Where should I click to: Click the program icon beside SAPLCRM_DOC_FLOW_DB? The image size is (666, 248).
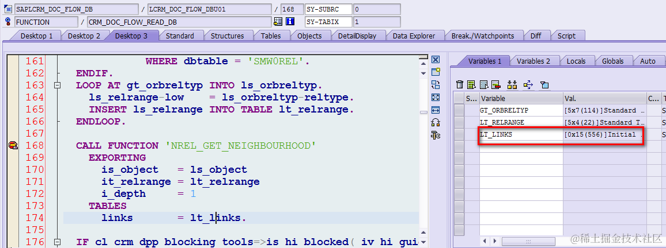pos(7,9)
